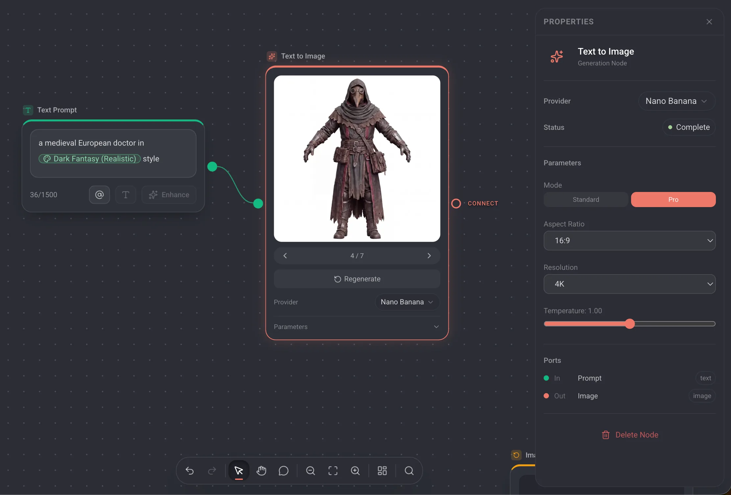Switch to the hand pan tool
Screen dimensions: 731x495
[x=261, y=471]
